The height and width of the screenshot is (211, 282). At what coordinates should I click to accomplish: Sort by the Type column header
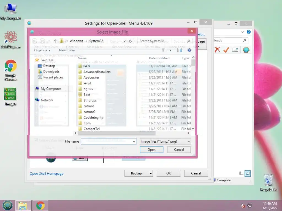185,58
